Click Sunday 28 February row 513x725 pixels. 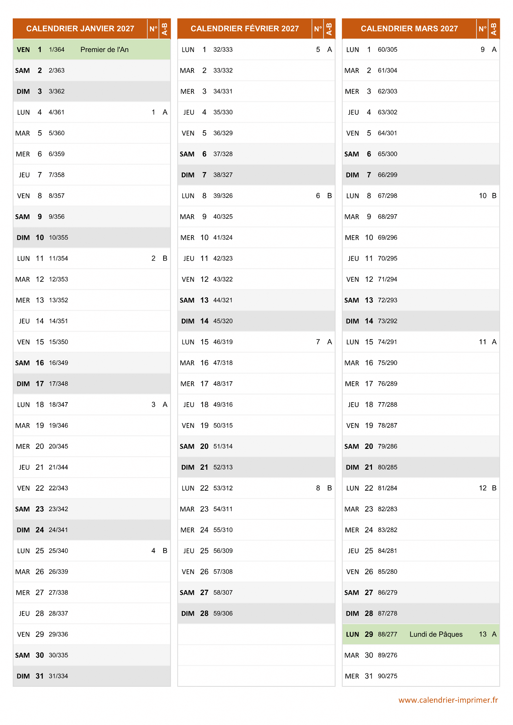(x=256, y=613)
